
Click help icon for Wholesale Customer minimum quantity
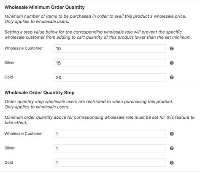click(172, 48)
